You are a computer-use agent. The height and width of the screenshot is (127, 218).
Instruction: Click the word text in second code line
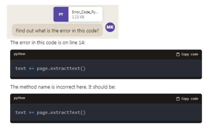pyautogui.click(x=21, y=113)
